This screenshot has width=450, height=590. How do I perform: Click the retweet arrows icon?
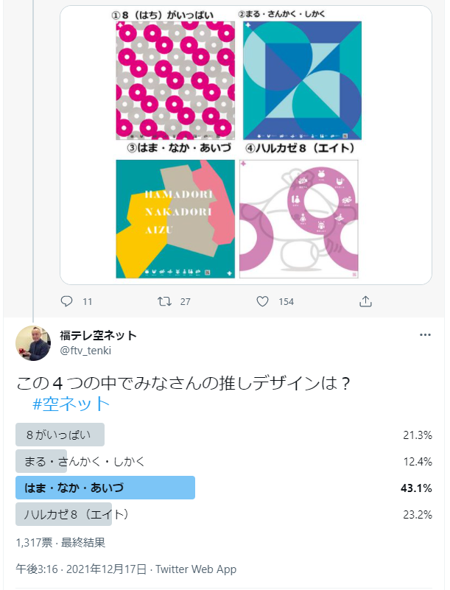pos(166,301)
